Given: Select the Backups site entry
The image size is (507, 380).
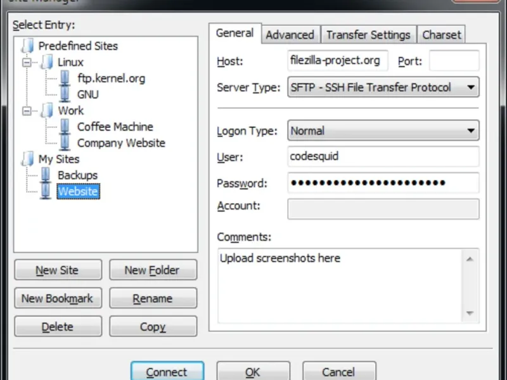Looking at the screenshot, I should point(77,175).
